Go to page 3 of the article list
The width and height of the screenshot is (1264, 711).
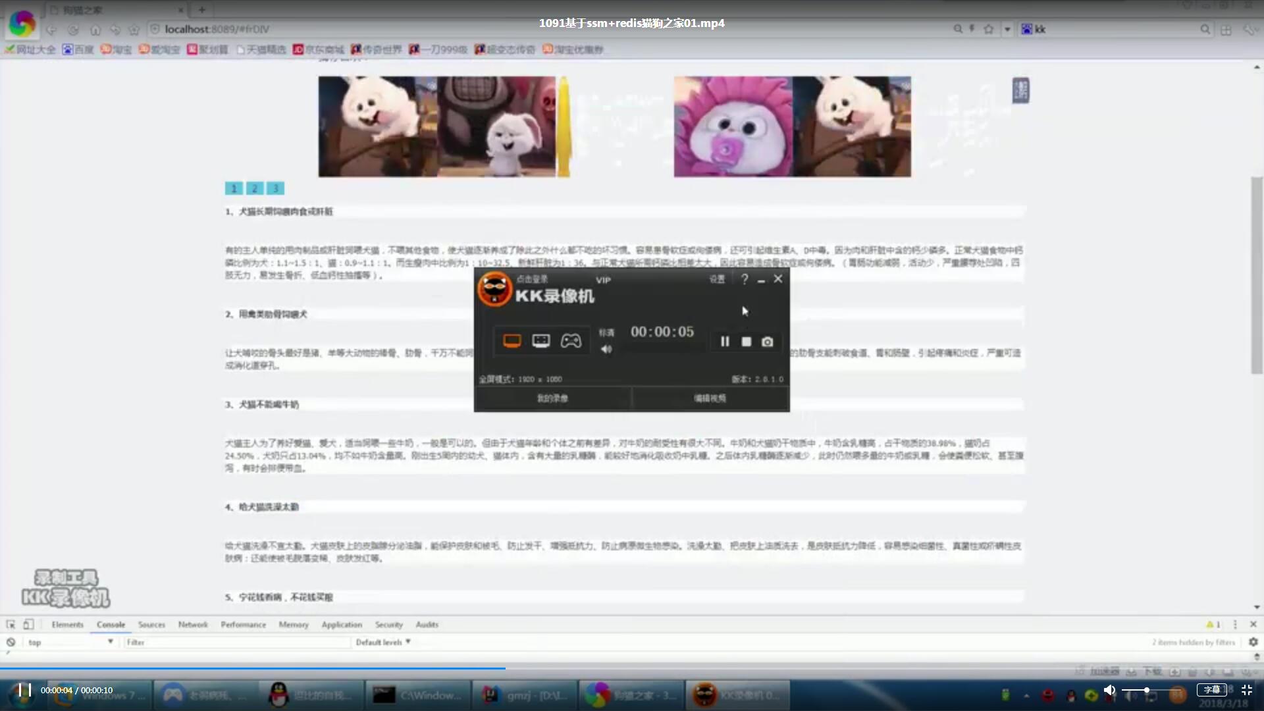[x=276, y=188]
